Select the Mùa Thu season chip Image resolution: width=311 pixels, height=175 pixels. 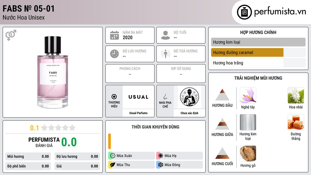tap(132, 165)
